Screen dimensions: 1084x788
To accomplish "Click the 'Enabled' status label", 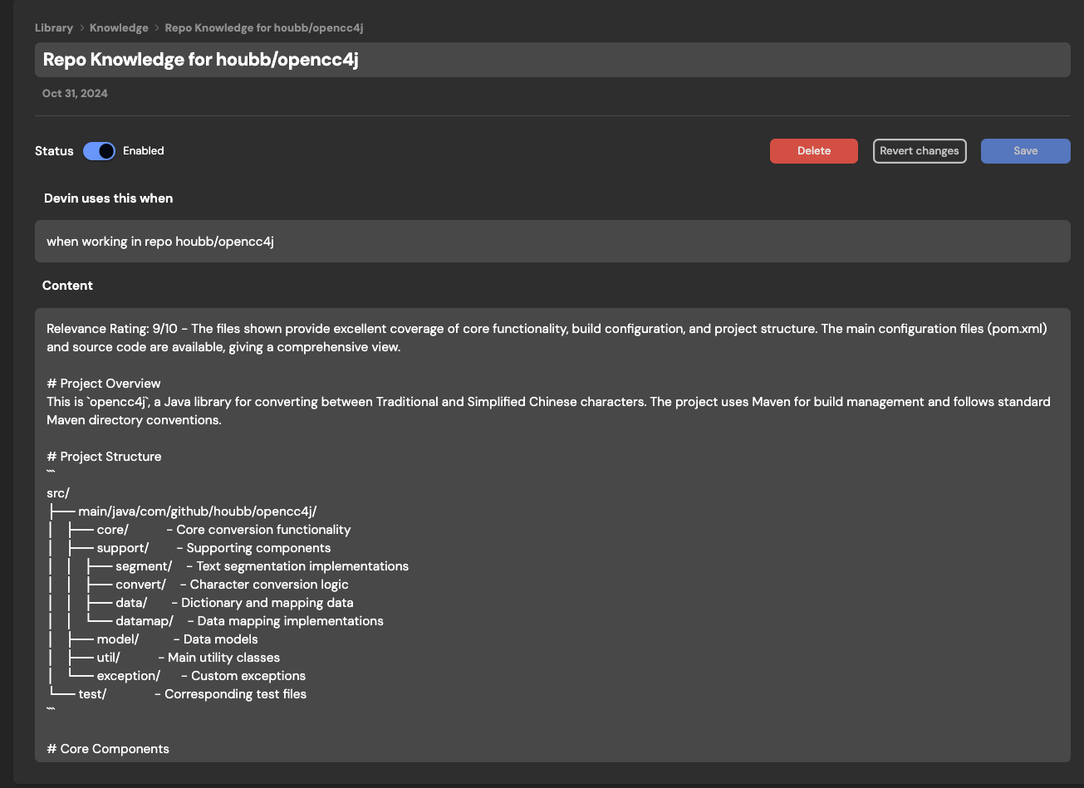I will coord(144,151).
